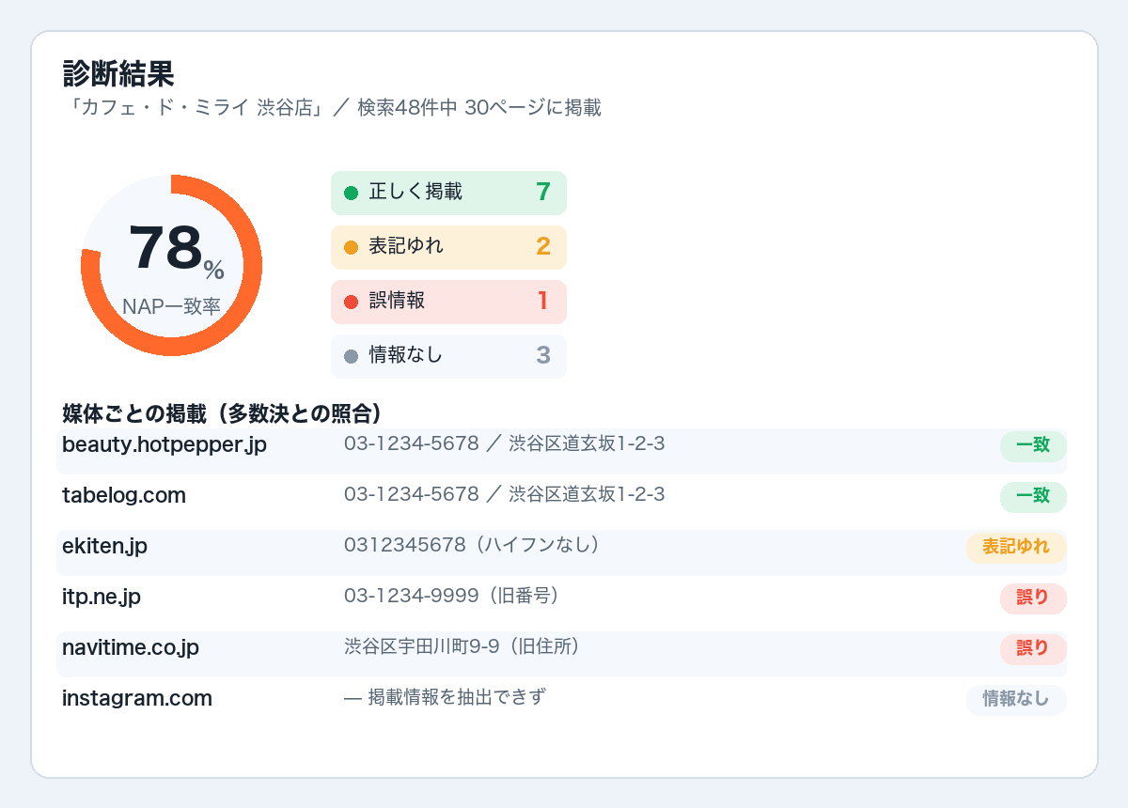Open the navitime.co.jp row
The image size is (1128, 808).
click(561, 654)
